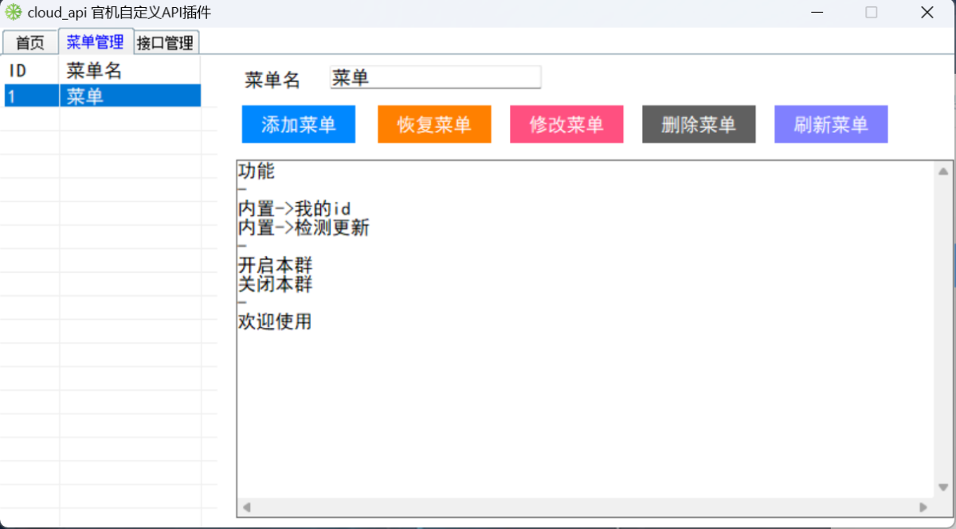
Task: Switch to the 接口管理 tab
Action: 165,41
